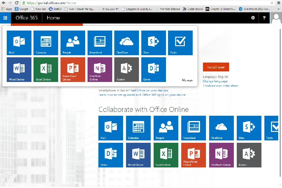
Task: Open PowerPoint Online in app launcher panel
Action: coord(73,70)
